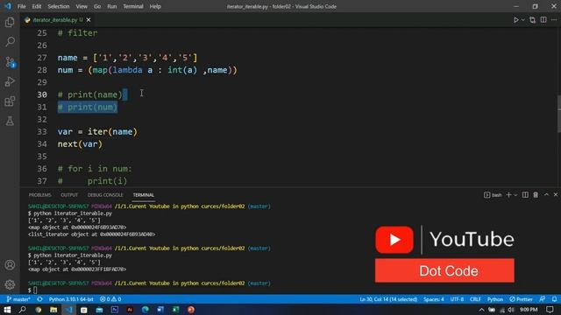Open Chrome from the taskbar
The image size is (561, 315).
[x=38, y=309]
